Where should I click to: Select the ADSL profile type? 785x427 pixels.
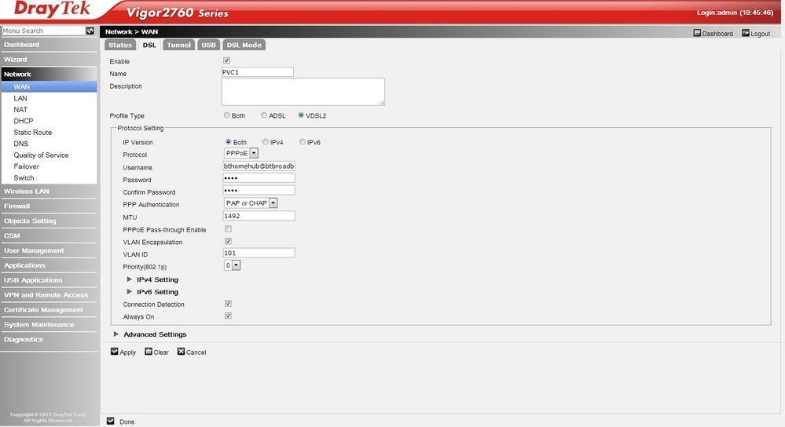(264, 115)
